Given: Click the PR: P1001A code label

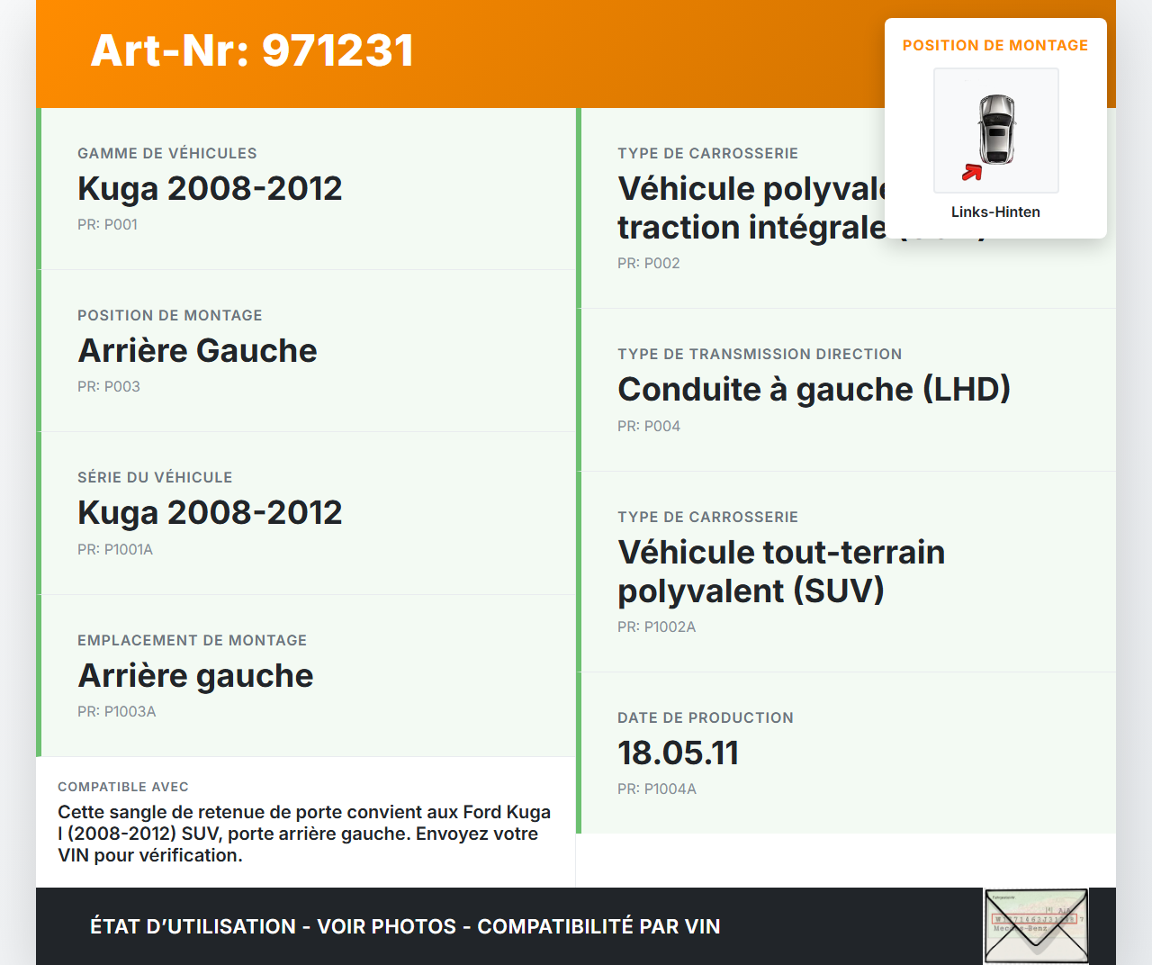Looking at the screenshot, I should tap(115, 549).
